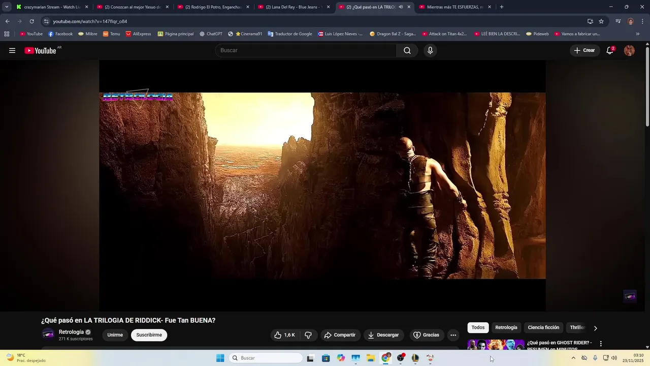
Task: Go to the YouTube home logo
Action: 40,50
